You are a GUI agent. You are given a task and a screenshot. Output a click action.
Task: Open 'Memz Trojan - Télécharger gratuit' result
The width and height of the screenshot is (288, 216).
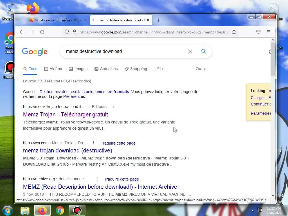click(x=65, y=114)
